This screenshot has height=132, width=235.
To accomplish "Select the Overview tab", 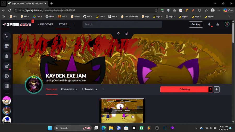I will 51,89.
